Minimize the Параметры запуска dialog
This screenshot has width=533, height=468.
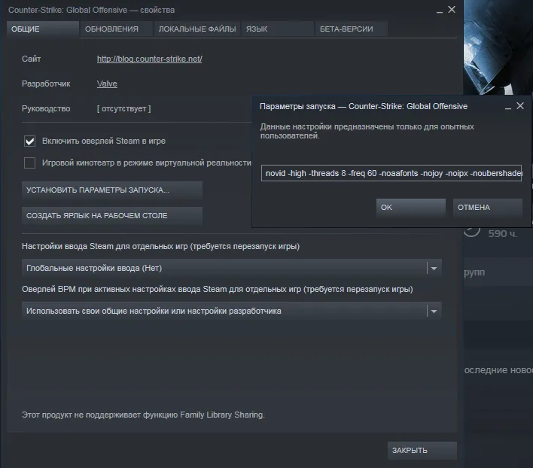click(x=508, y=108)
